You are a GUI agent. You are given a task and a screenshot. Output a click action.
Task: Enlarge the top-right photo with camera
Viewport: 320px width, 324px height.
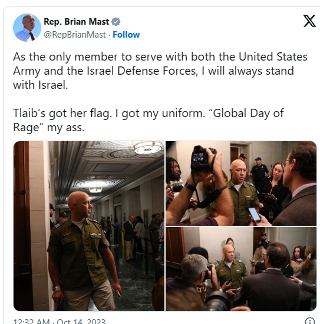click(x=241, y=183)
